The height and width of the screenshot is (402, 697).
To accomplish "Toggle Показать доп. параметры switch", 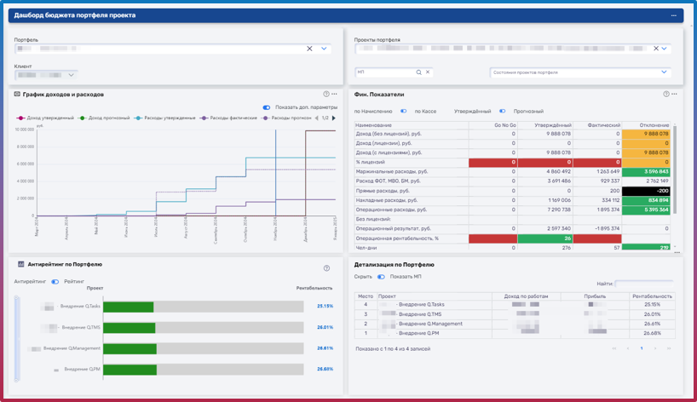I will tap(267, 107).
